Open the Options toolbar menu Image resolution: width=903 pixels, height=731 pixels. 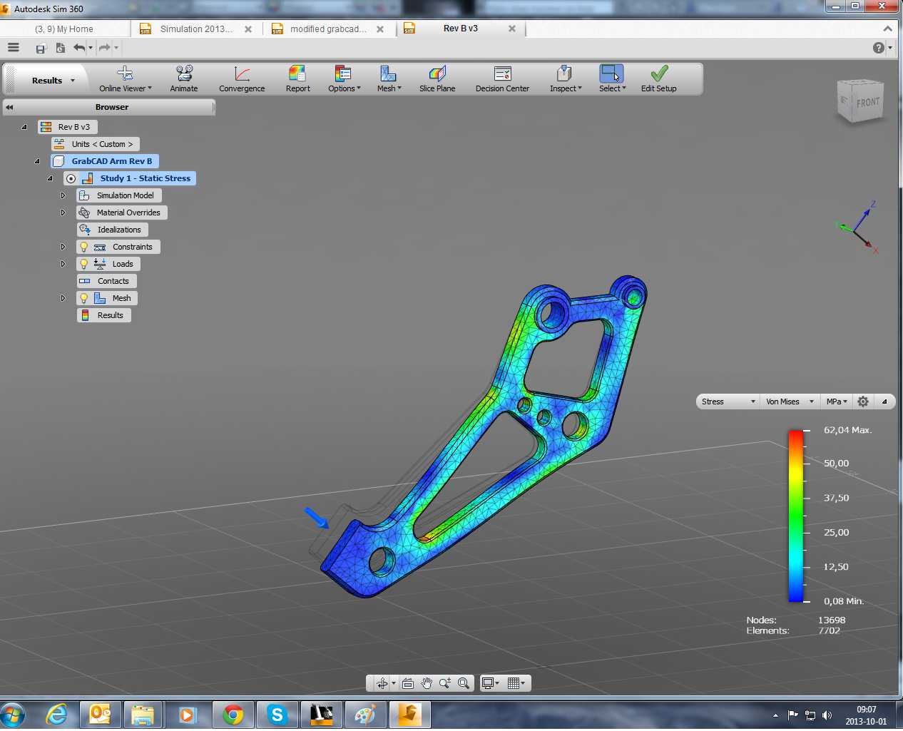(x=344, y=79)
